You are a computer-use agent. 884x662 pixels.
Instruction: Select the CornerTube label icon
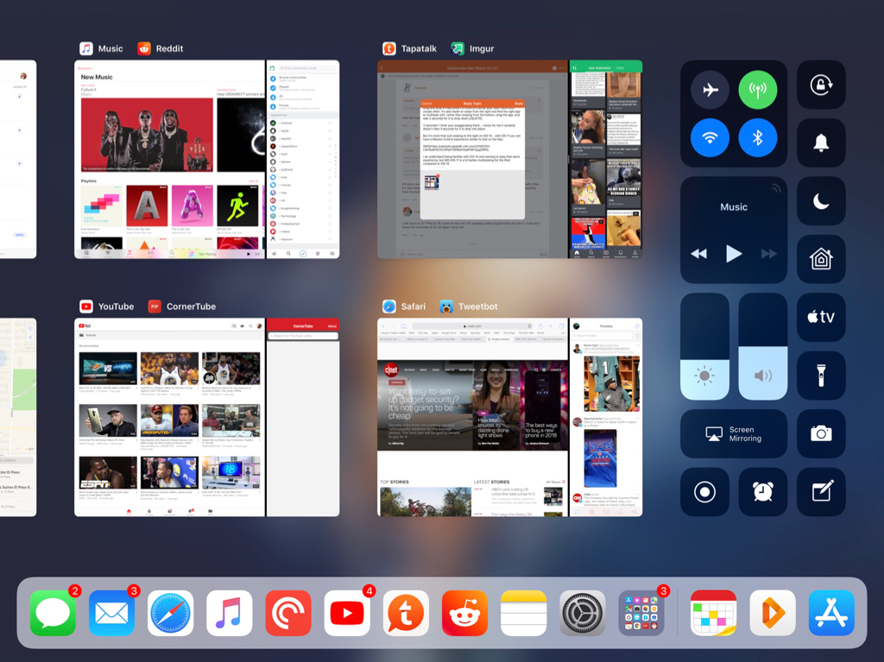pyautogui.click(x=155, y=306)
